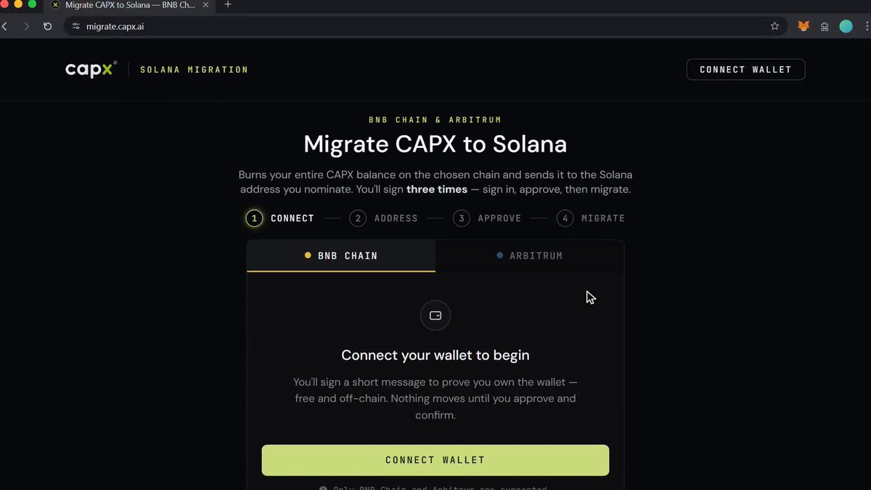Select step 2 ADDRESS in the progress stepper

383,218
